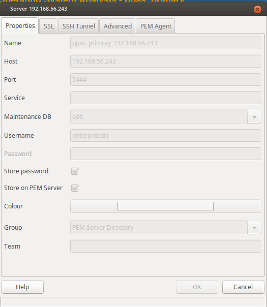Click the empty Team field
The height and width of the screenshot is (307, 267).
(x=165, y=247)
